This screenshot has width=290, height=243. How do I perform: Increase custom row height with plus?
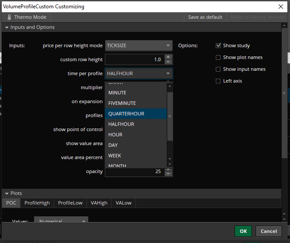click(168, 57)
